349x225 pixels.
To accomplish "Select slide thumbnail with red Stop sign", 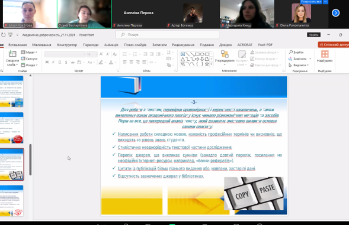I will pyautogui.click(x=12, y=128).
